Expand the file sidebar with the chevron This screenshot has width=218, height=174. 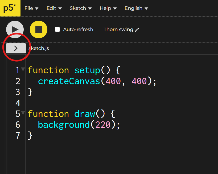tap(16, 48)
